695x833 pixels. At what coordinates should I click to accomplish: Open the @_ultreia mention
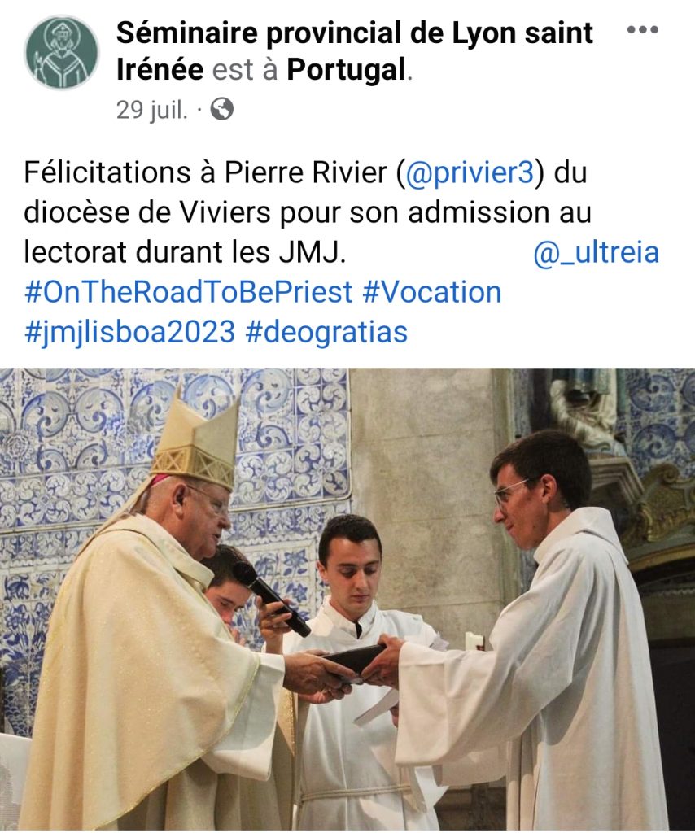tap(596, 253)
